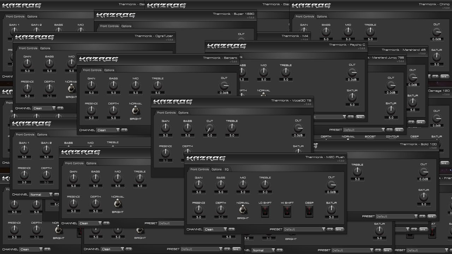Flip the Normal/Bright switch in Serpent window
Viewport: 452px width, 254px height.
click(x=136, y=111)
